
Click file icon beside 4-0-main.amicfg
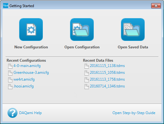[x=10, y=66]
